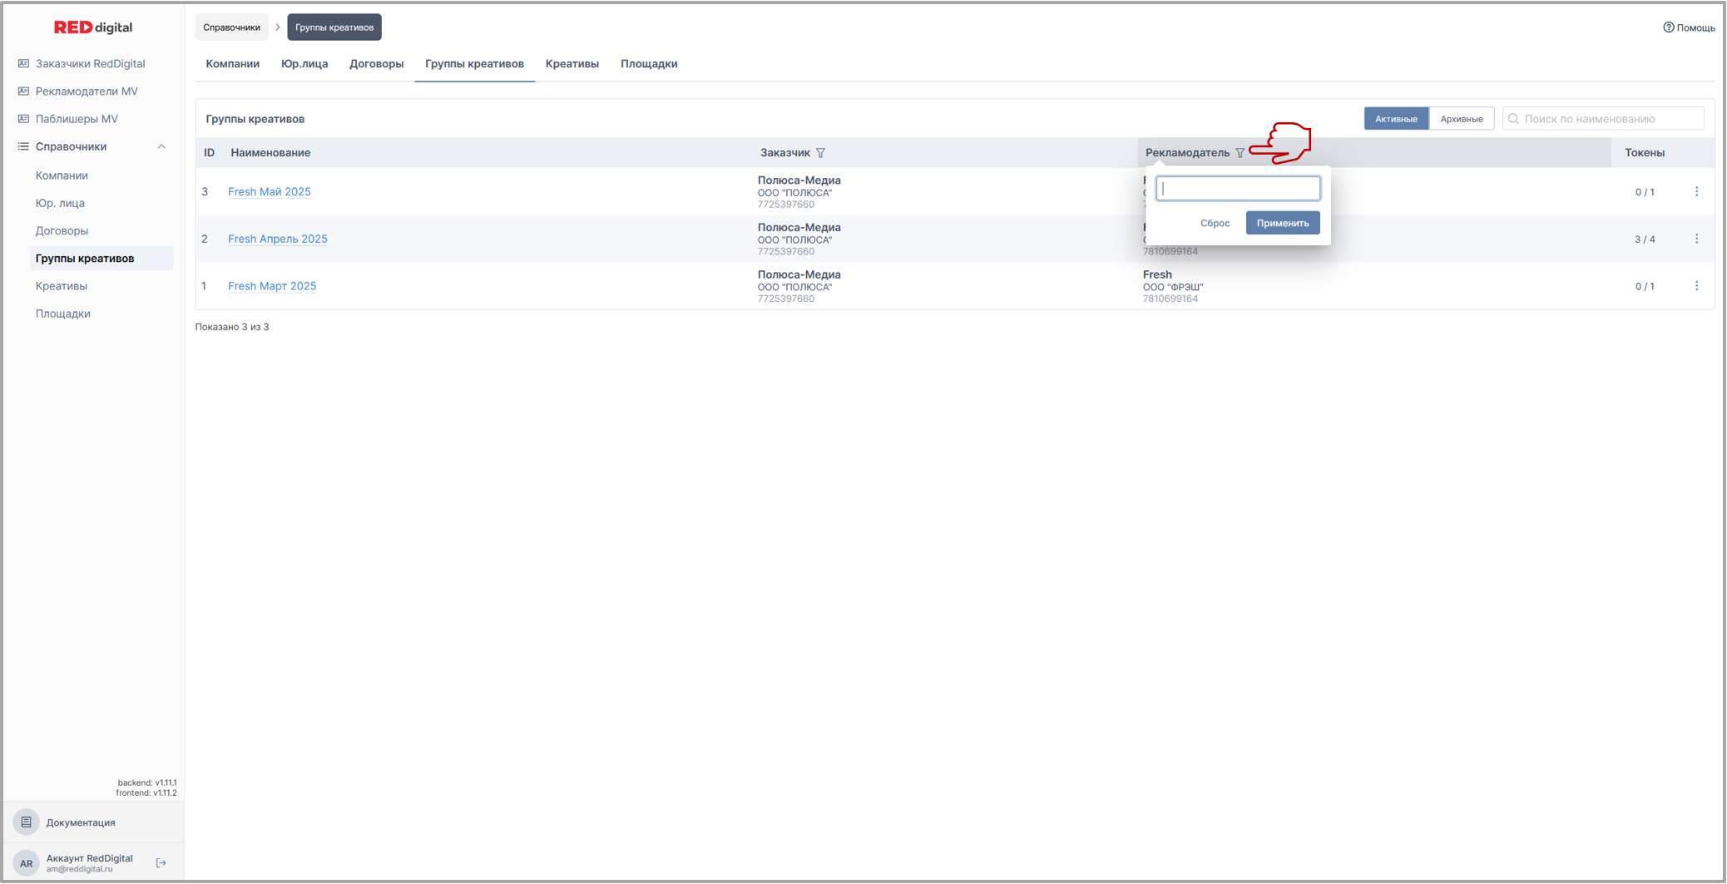
Task: Open actions menu for Fresh Май 2025
Action: [1696, 192]
